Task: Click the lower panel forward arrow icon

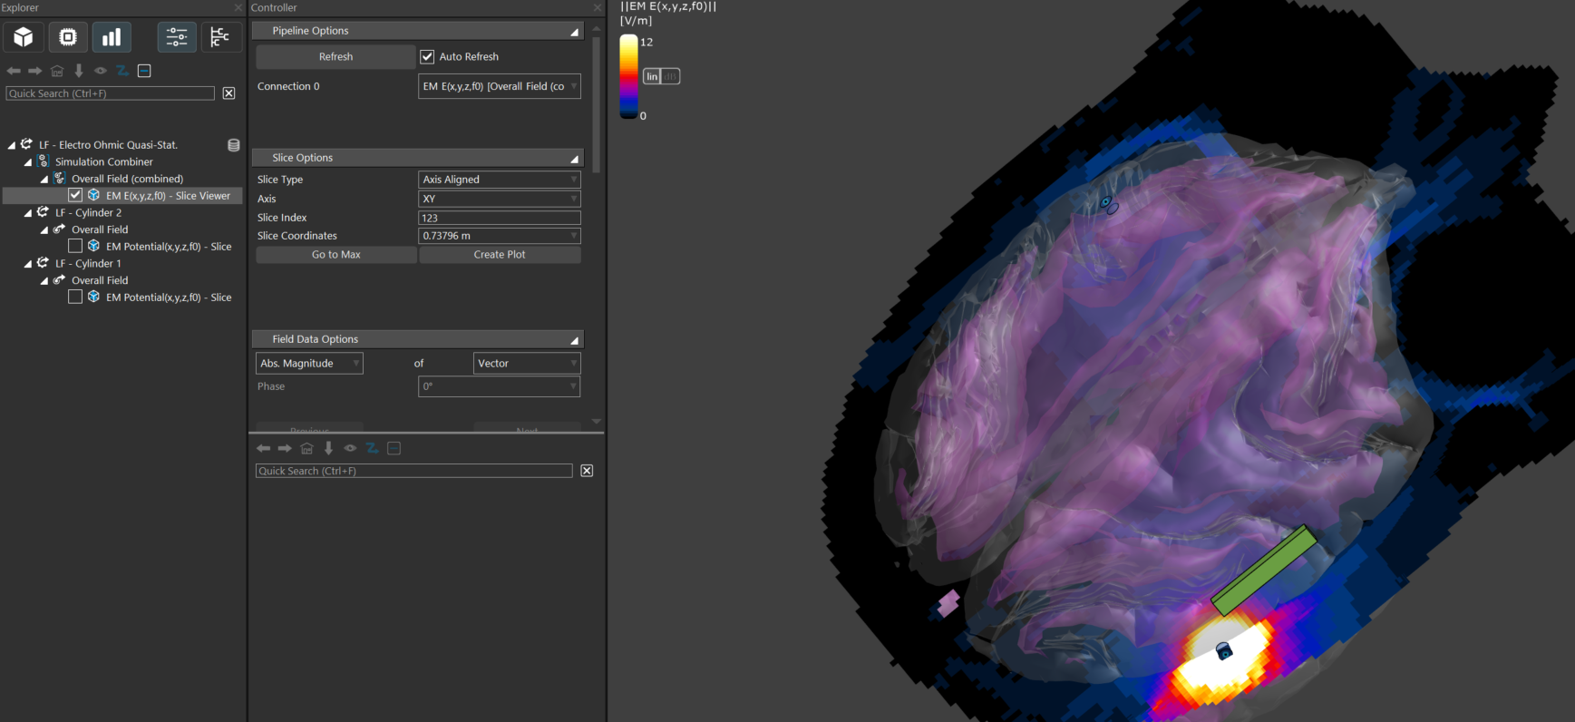Action: tap(285, 448)
